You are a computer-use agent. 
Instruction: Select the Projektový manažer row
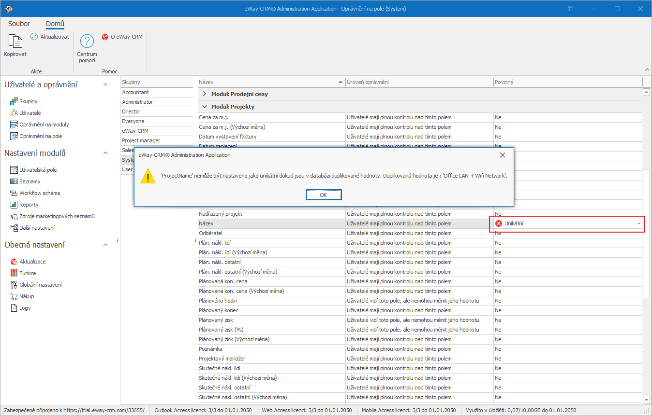pyautogui.click(x=420, y=359)
